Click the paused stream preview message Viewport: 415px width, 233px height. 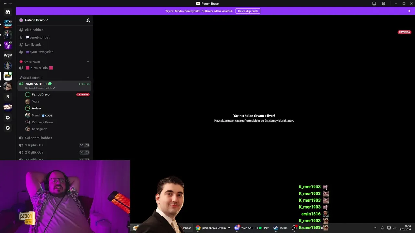point(254,118)
